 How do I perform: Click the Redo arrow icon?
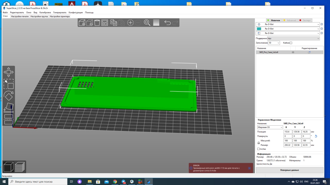tap(175, 23)
